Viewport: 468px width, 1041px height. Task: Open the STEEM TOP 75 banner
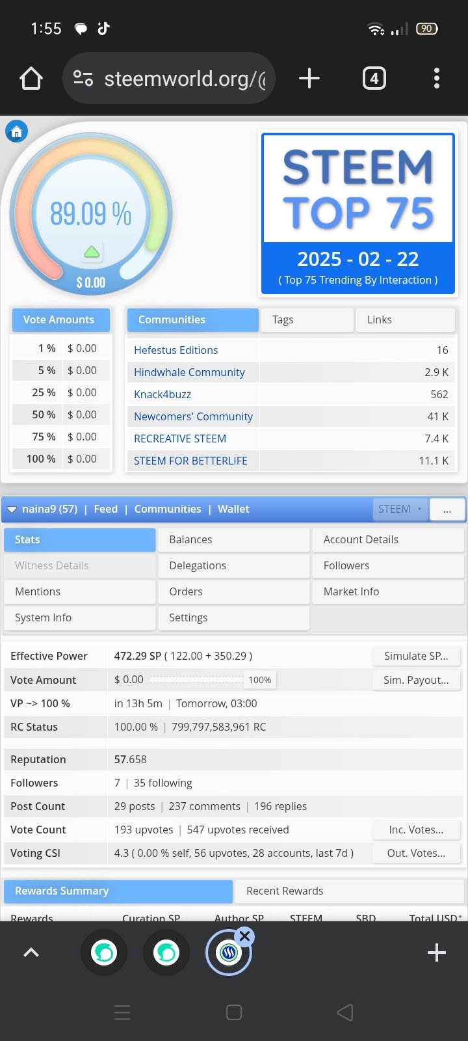(357, 213)
